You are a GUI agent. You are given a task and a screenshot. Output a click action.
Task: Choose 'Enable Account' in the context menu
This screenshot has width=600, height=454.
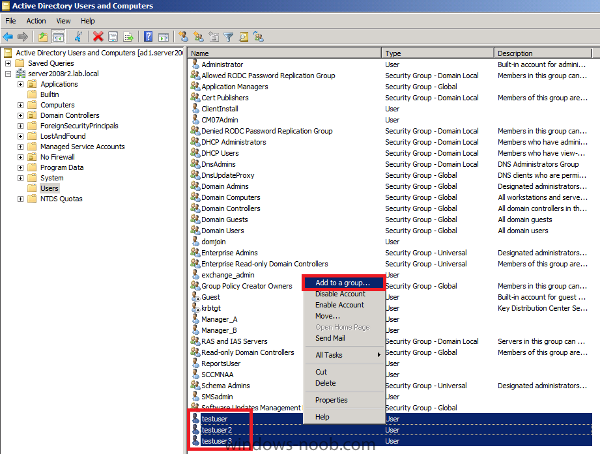pyautogui.click(x=345, y=305)
